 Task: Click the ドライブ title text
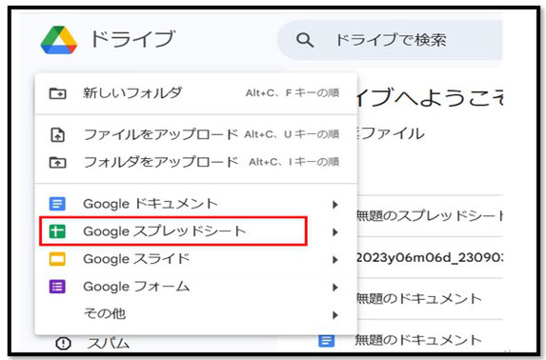[x=132, y=39]
